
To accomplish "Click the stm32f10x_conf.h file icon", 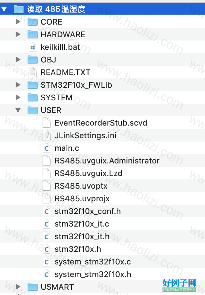I will tap(46, 211).
